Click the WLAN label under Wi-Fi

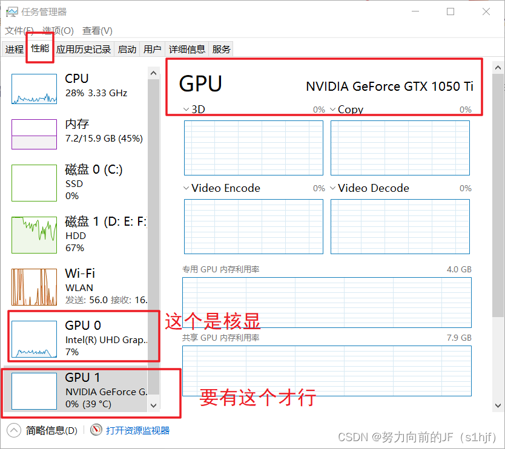pos(79,288)
